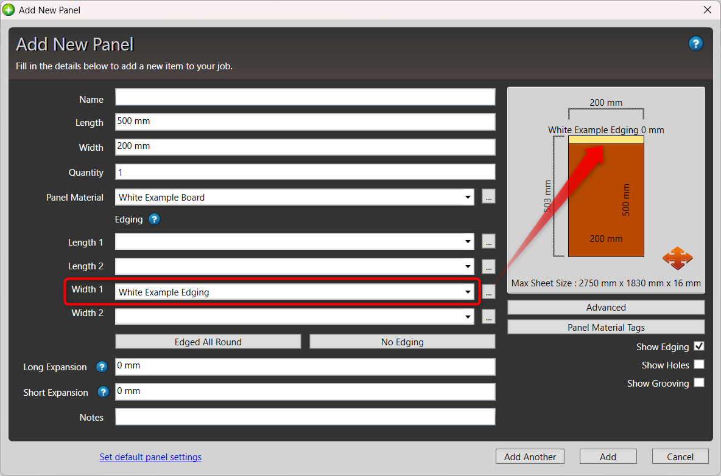Expand the Length 2 edging dropdown

click(x=468, y=266)
